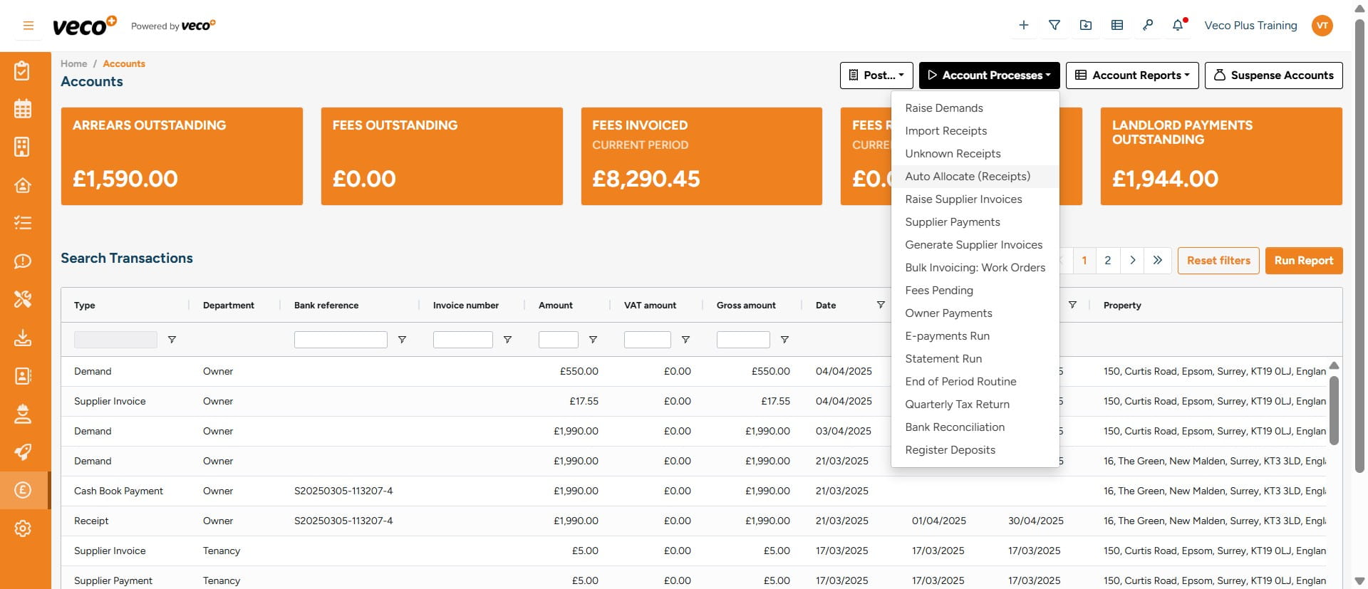
Task: Click the Date column filter icon
Action: (881, 305)
